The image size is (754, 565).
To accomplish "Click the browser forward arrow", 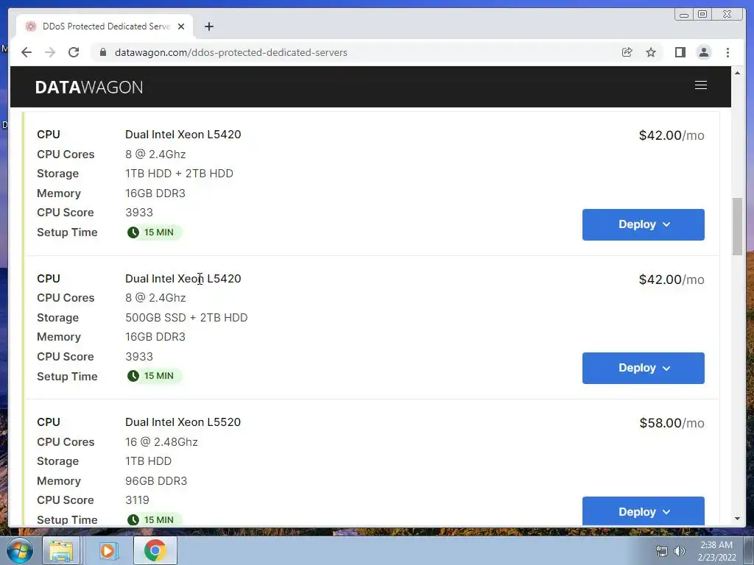I will pos(50,52).
